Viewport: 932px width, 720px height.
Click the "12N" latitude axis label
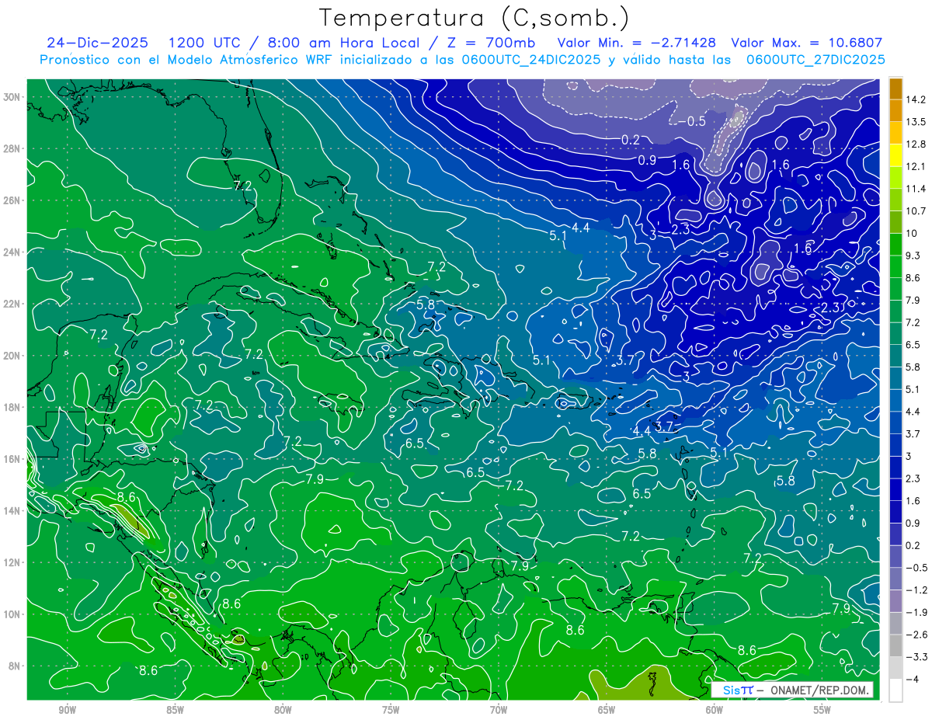(12, 562)
